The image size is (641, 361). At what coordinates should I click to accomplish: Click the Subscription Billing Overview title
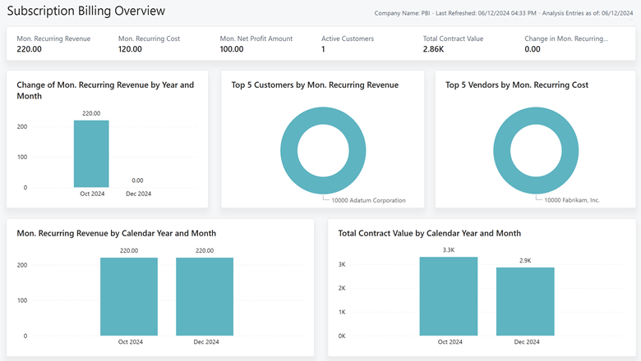point(85,11)
